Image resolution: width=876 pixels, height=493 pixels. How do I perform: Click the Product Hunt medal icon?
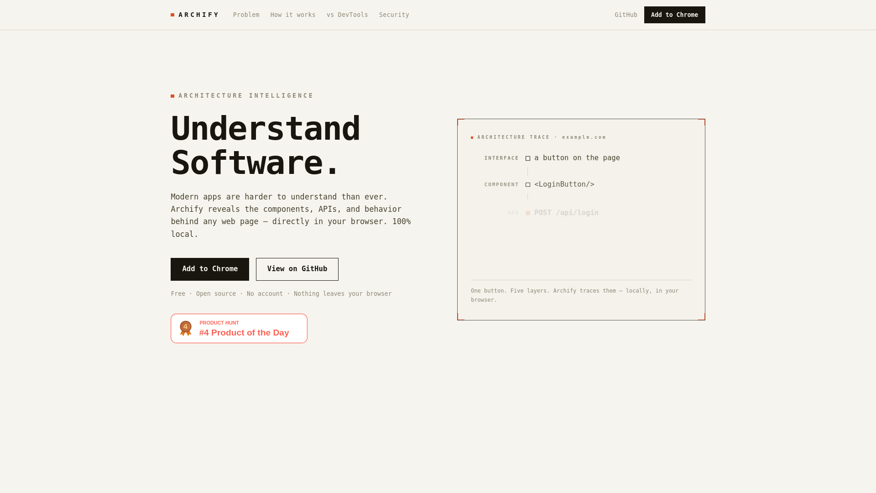186,328
